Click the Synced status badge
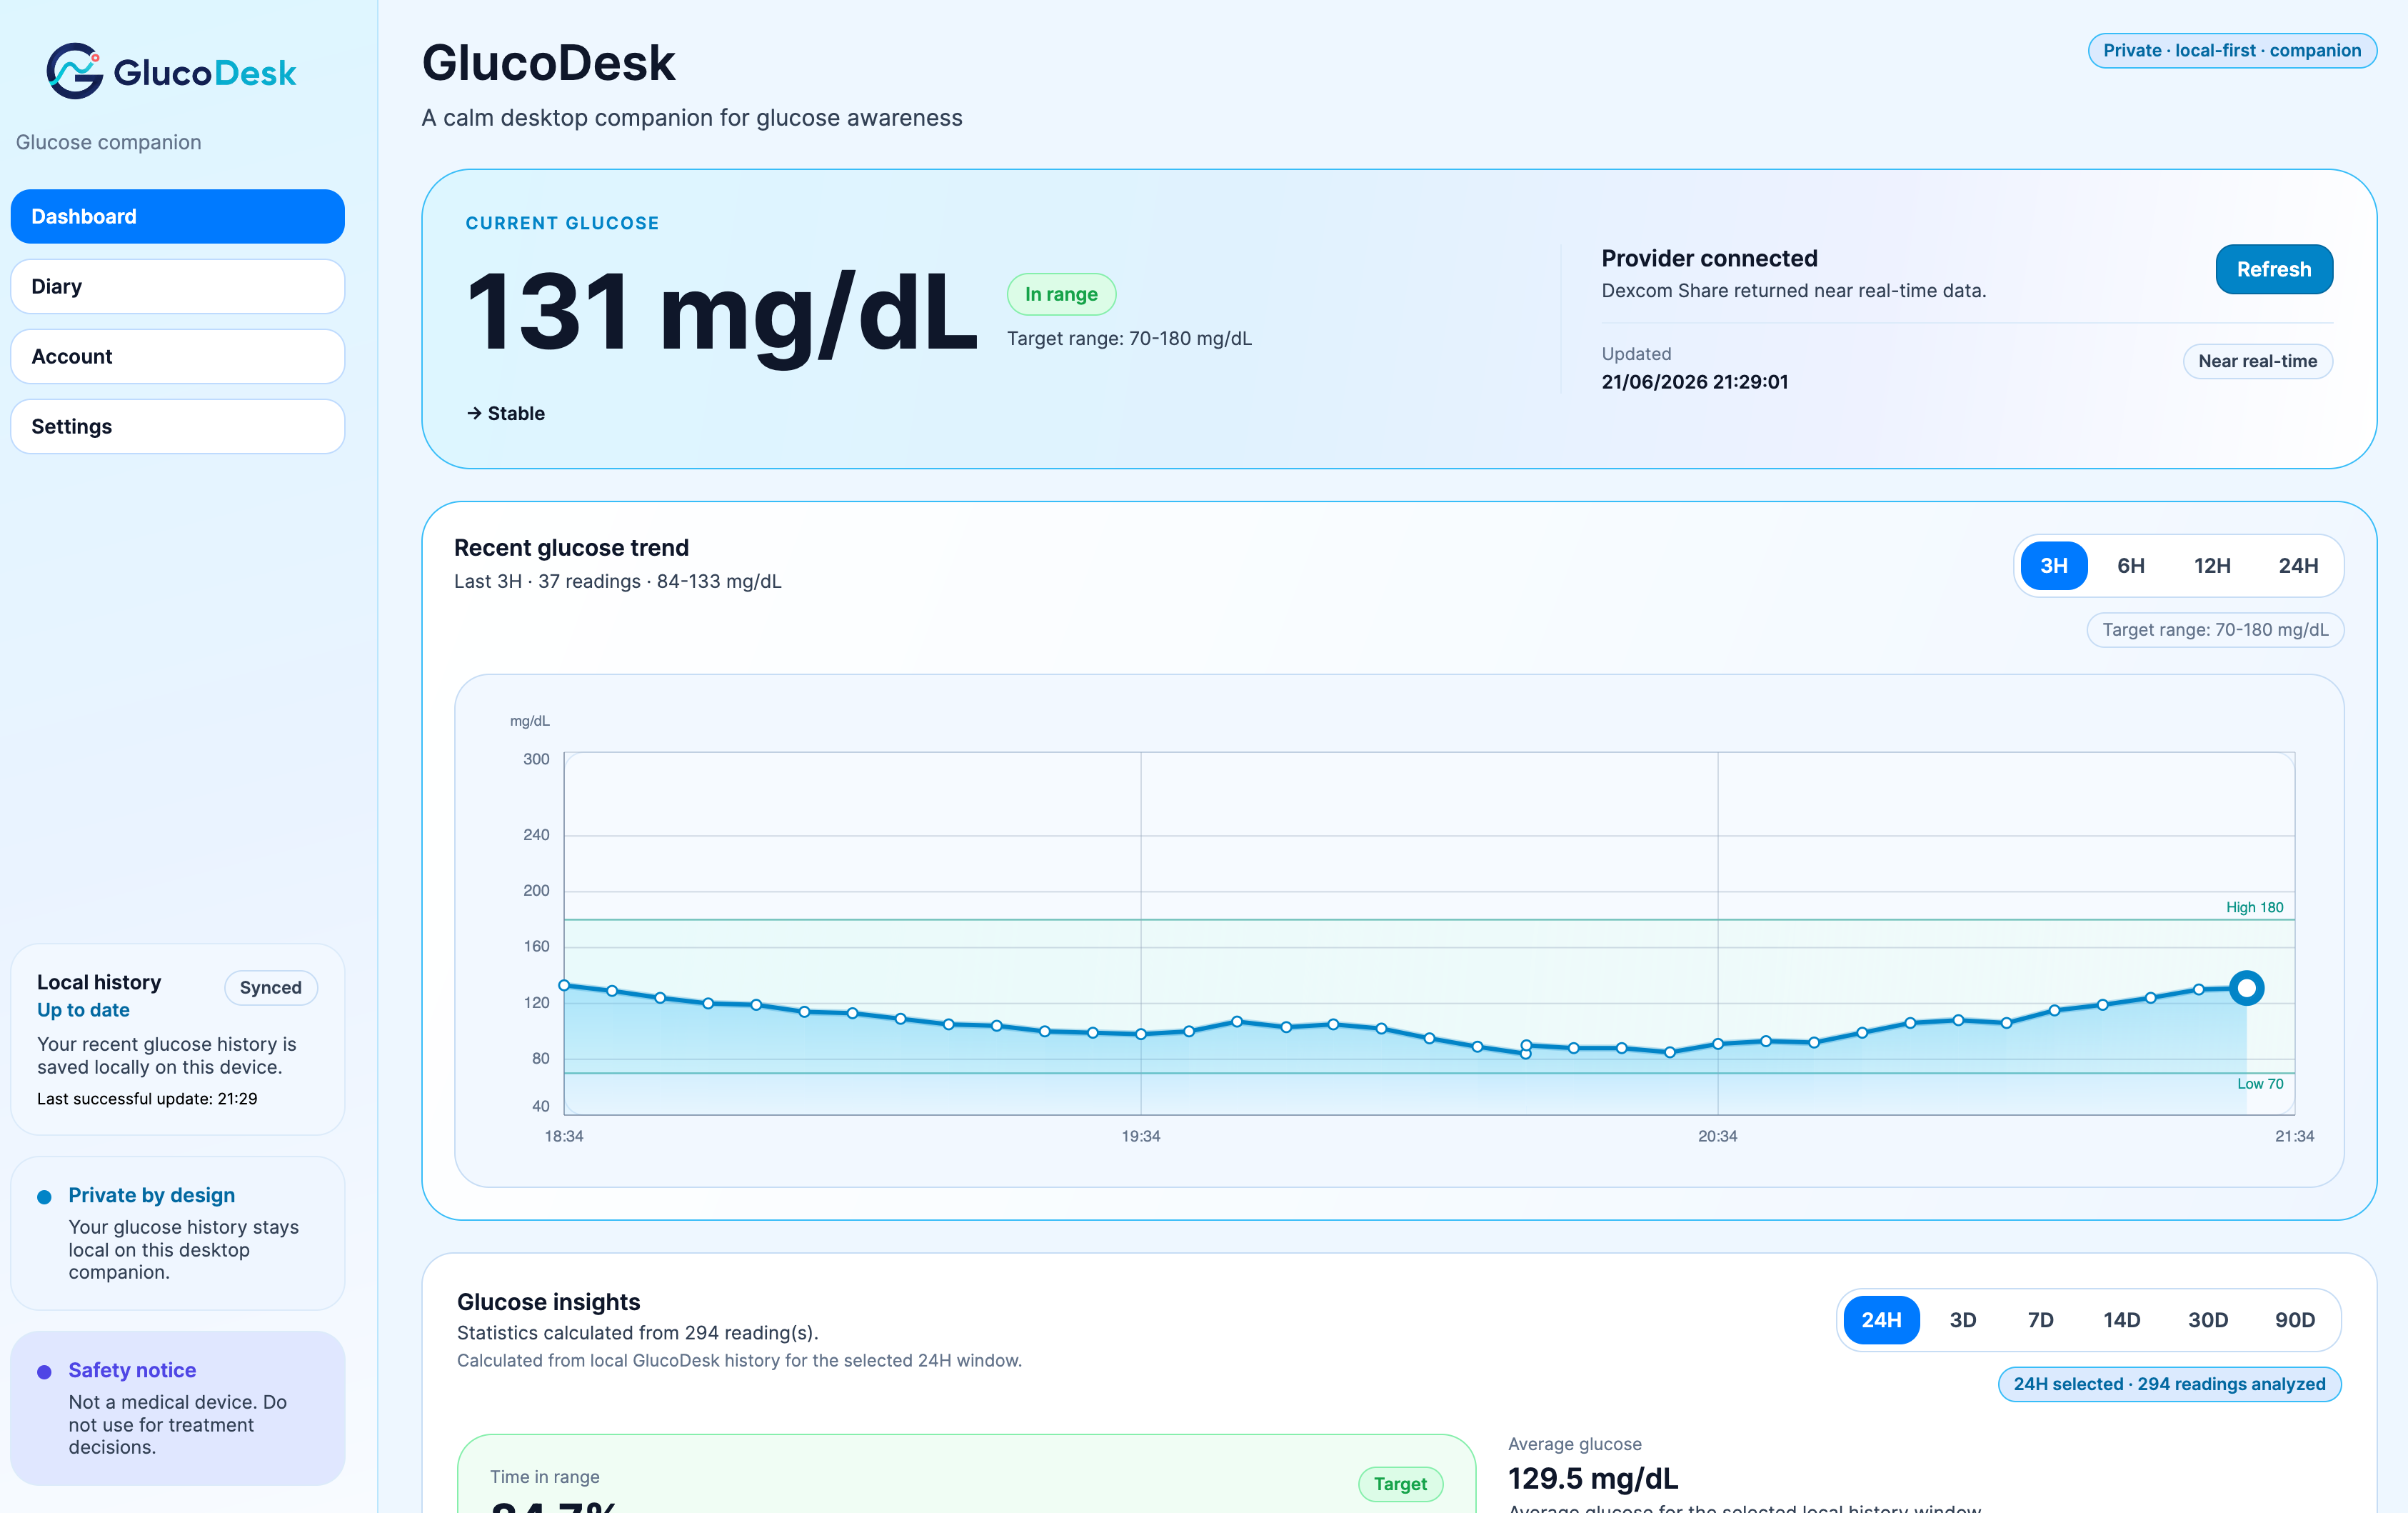2408x1513 pixels. (x=270, y=988)
